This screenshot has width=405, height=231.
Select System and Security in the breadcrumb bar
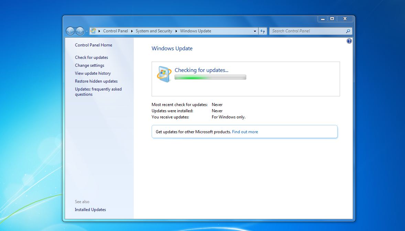pos(154,31)
